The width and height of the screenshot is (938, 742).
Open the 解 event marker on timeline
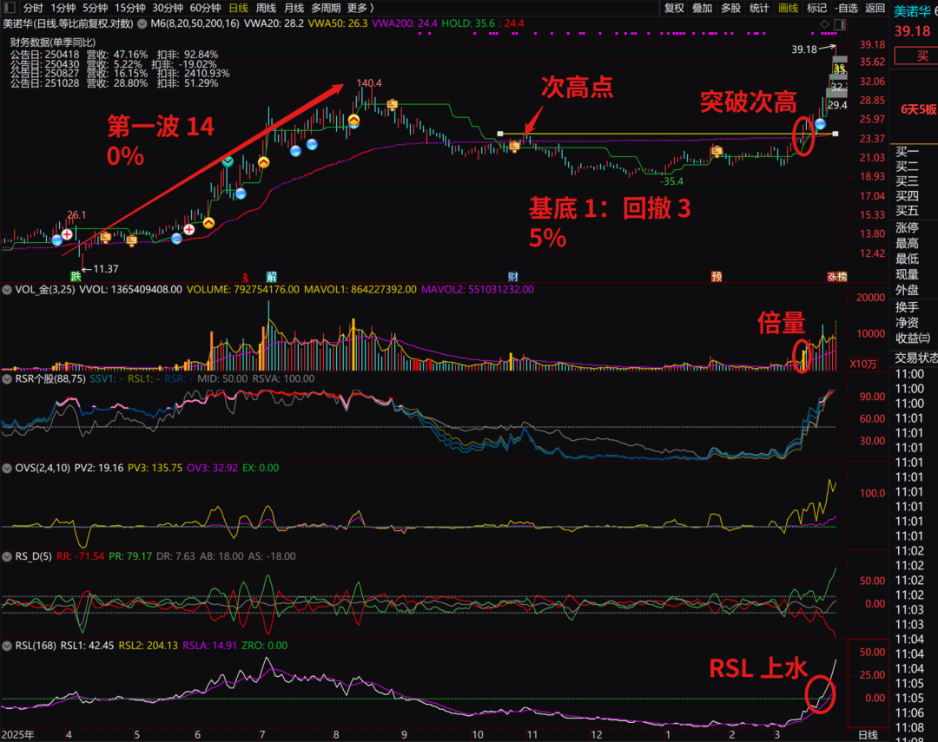[x=271, y=277]
